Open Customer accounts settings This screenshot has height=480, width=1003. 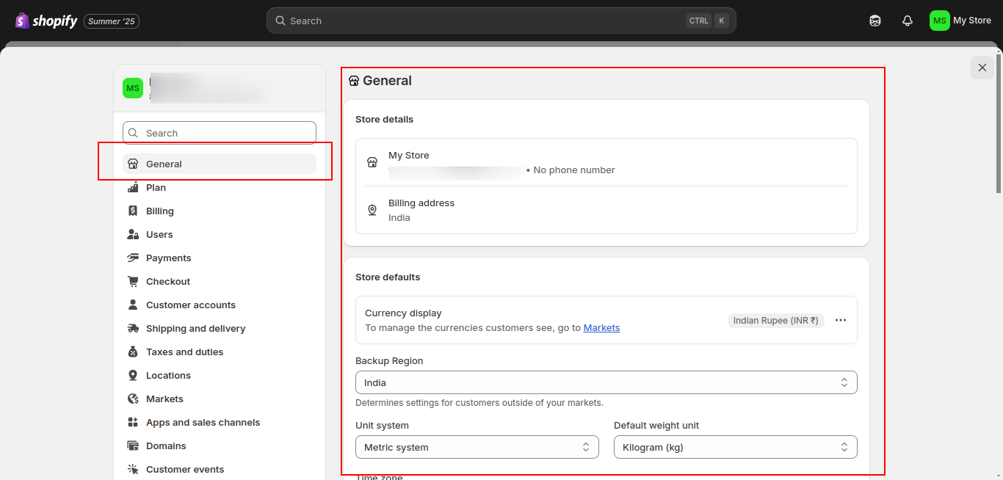[x=190, y=305]
